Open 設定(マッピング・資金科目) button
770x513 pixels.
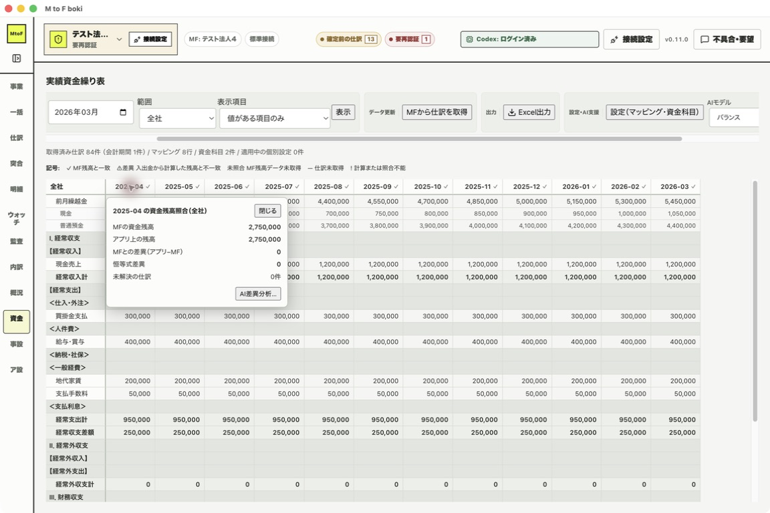click(654, 112)
